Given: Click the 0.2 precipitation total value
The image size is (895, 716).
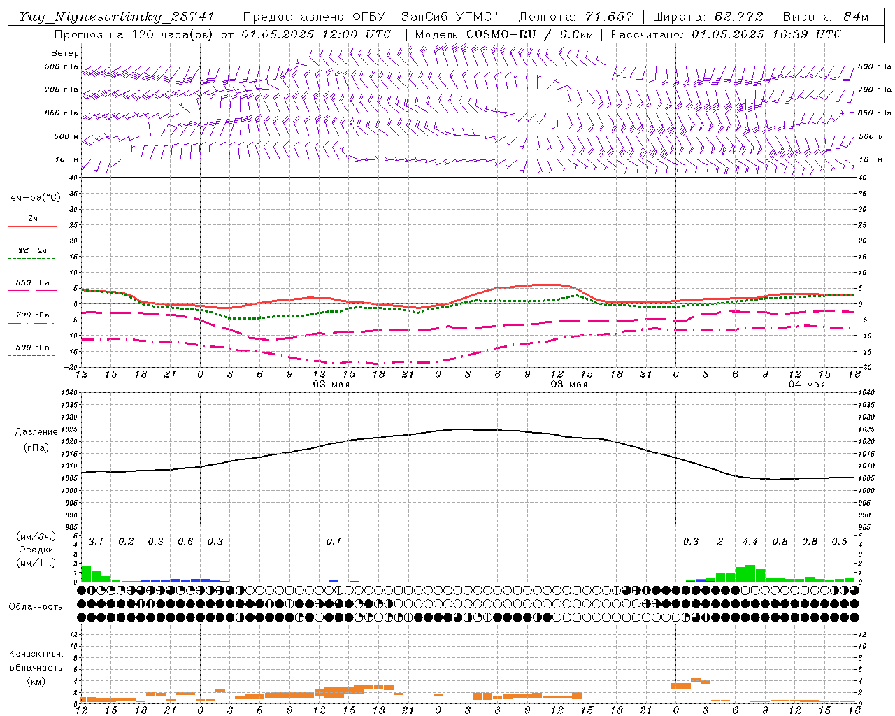Looking at the screenshot, I should [x=126, y=541].
